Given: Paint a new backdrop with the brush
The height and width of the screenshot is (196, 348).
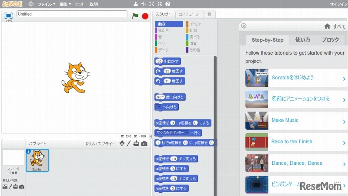Looking at the screenshot, I should 10,186.
